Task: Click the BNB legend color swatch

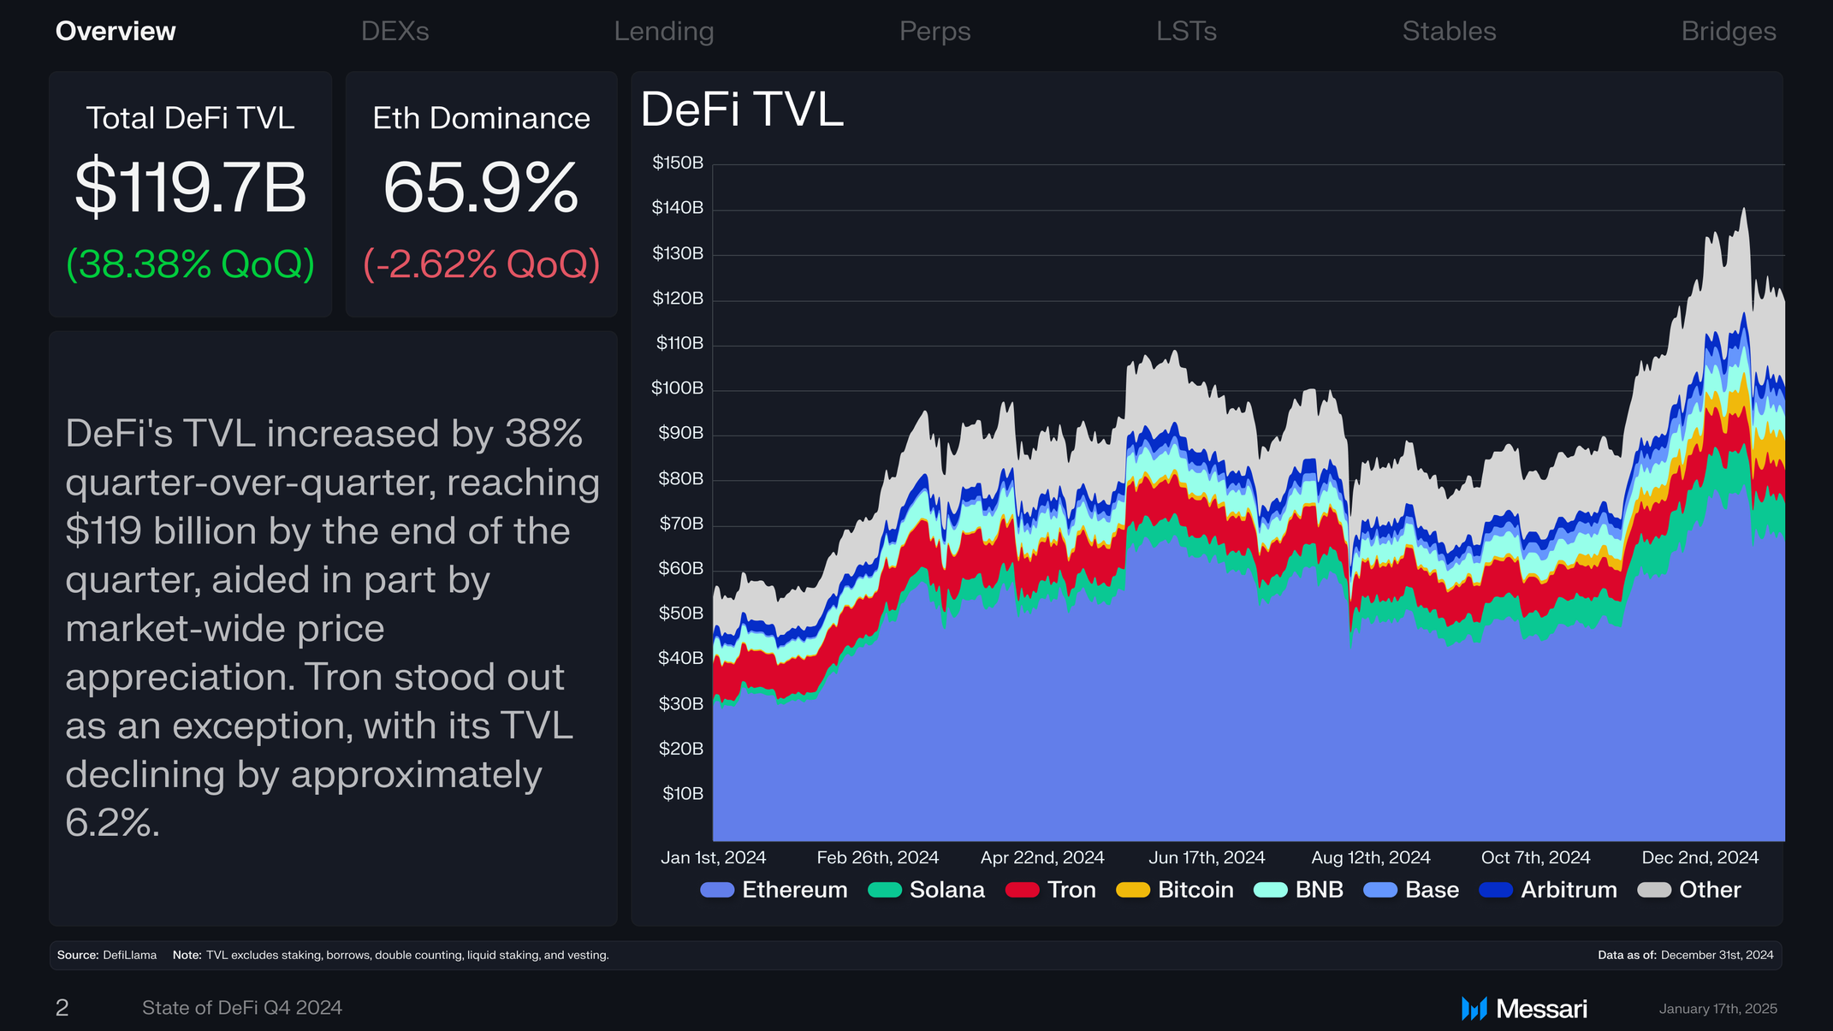Action: 1271,890
